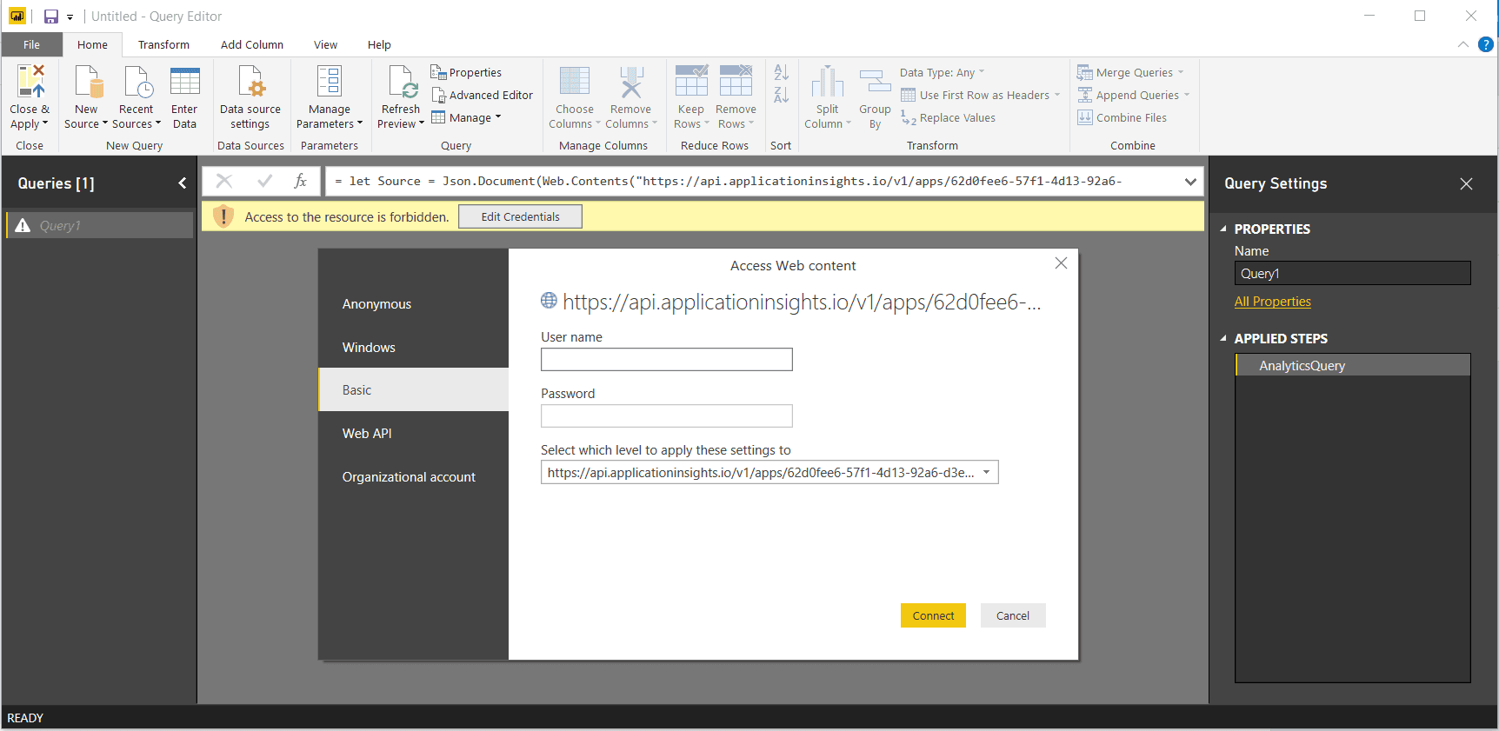Open the All Properties link
The height and width of the screenshot is (731, 1499).
tap(1273, 302)
